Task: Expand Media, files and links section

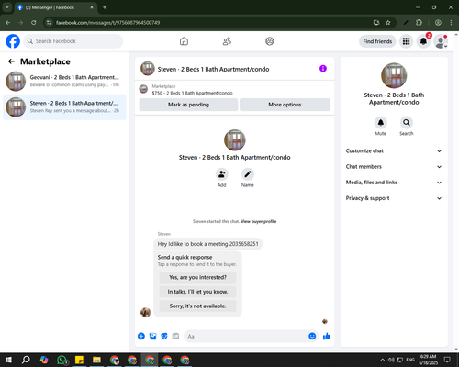Action: [x=394, y=183]
